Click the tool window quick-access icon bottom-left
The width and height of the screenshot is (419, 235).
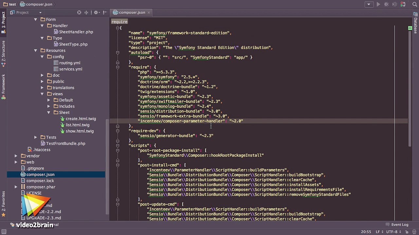click(x=4, y=232)
